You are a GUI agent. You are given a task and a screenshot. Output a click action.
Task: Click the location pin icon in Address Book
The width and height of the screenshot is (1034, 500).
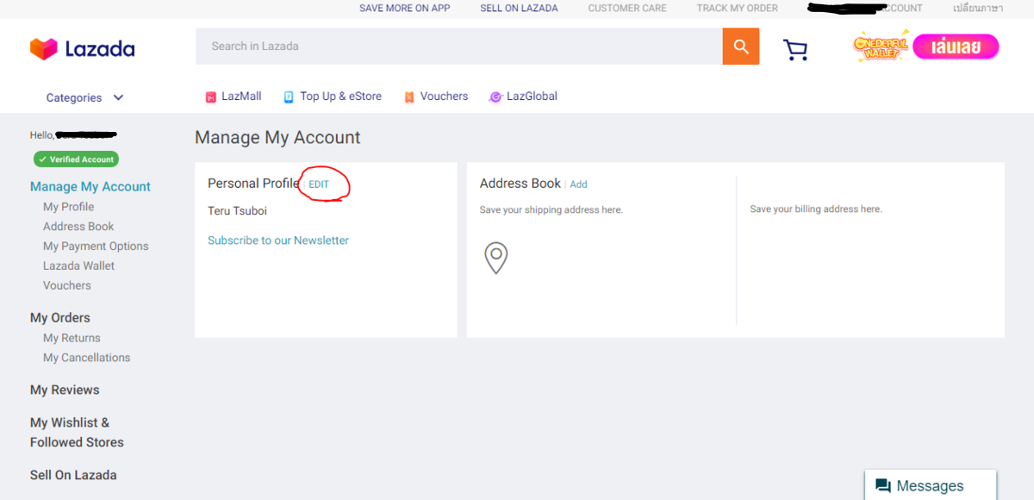click(x=495, y=258)
